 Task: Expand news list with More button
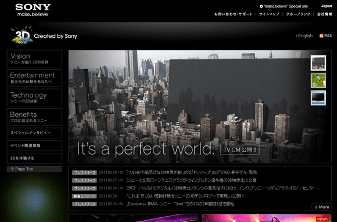point(321,207)
